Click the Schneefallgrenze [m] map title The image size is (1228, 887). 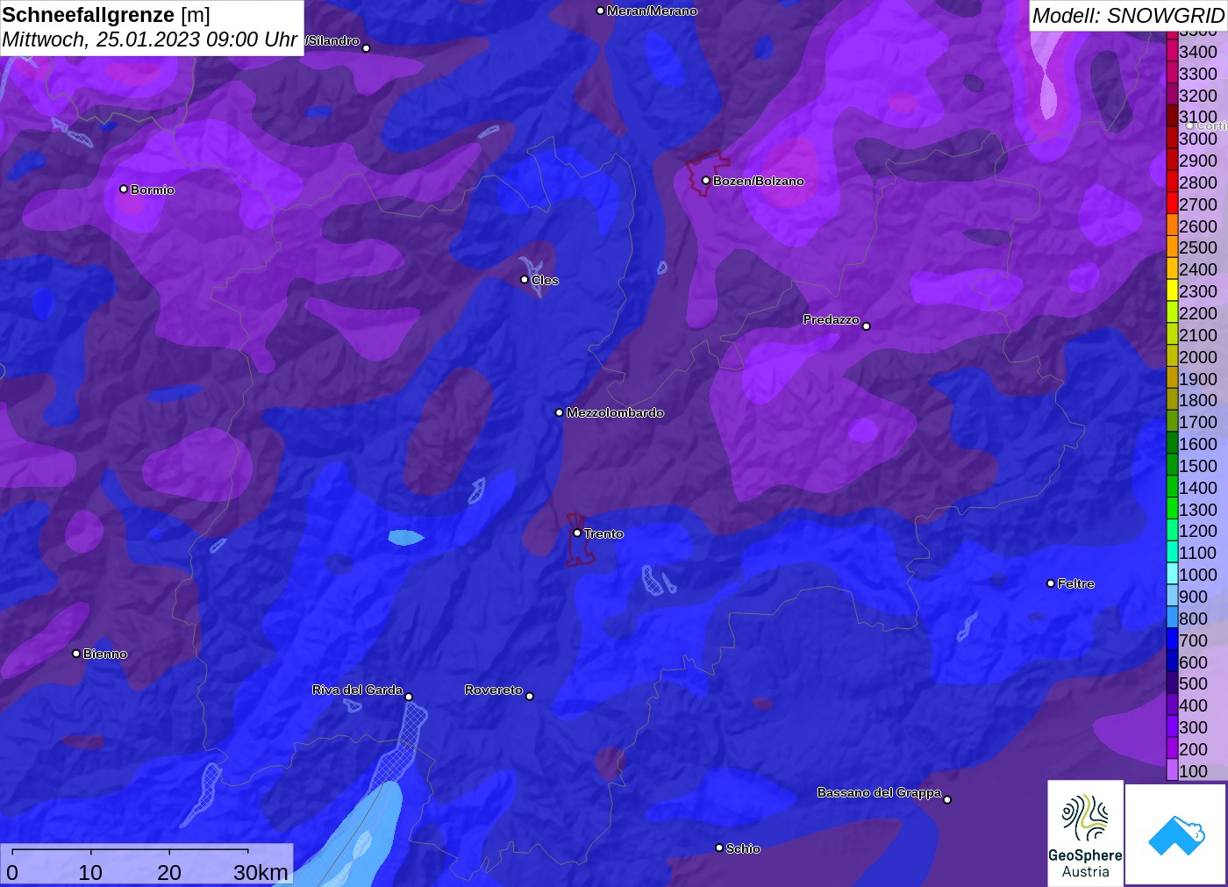tap(106, 15)
